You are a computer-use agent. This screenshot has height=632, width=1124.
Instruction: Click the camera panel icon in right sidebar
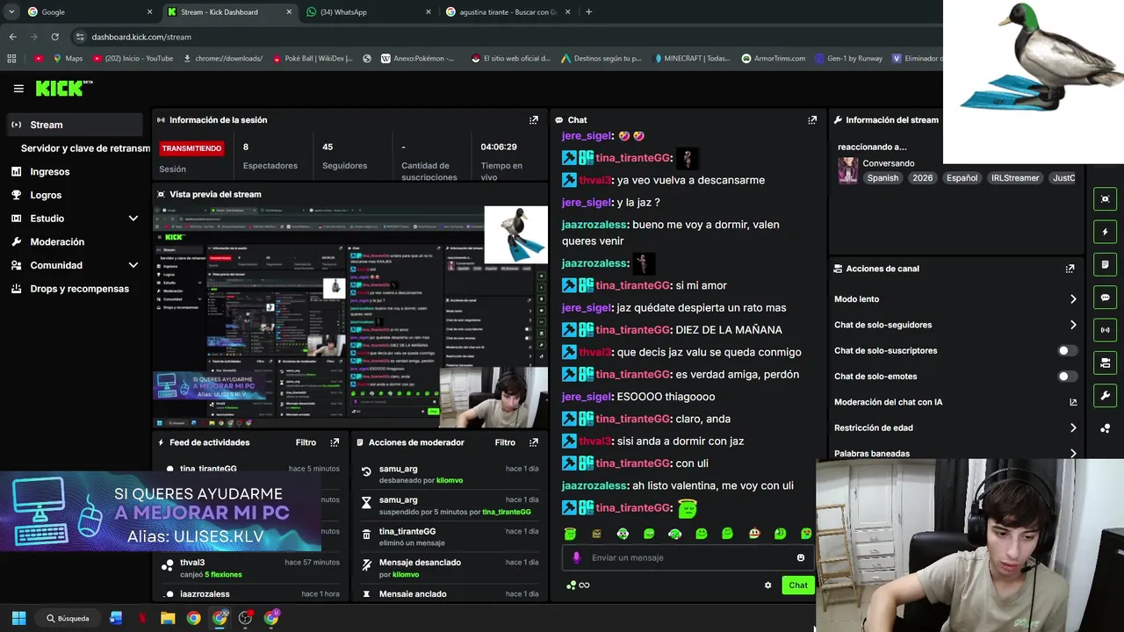click(1106, 363)
